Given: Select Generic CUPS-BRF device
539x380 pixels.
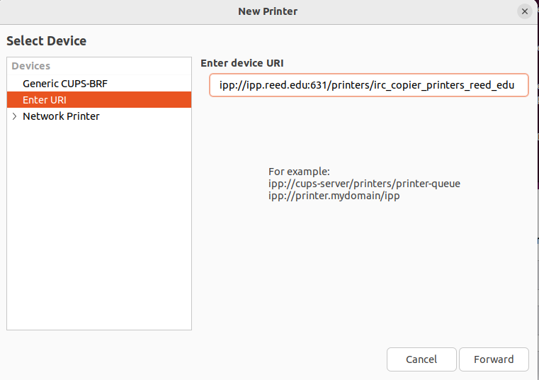Looking at the screenshot, I should (x=64, y=84).
